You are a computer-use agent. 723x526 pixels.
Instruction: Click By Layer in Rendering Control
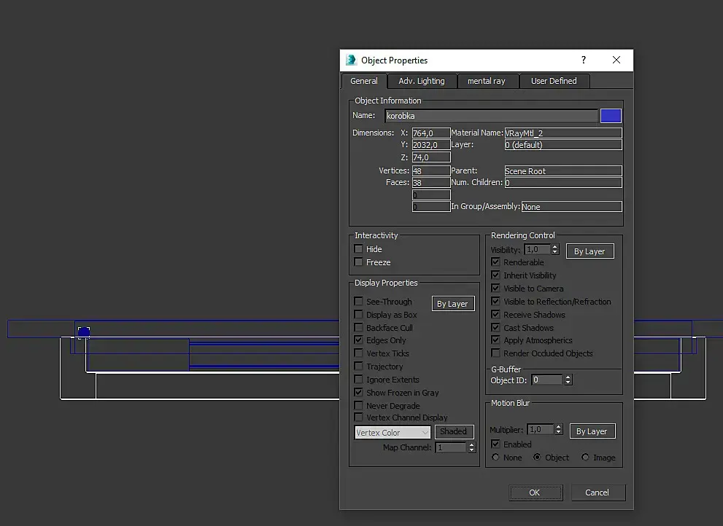(589, 251)
